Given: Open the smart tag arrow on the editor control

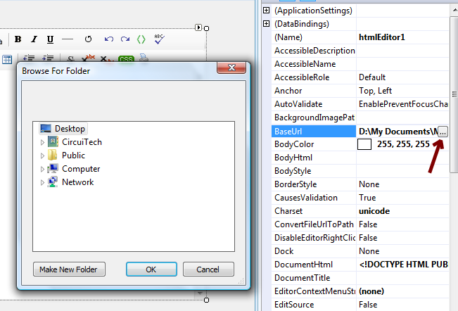Looking at the screenshot, I should click(x=198, y=27).
